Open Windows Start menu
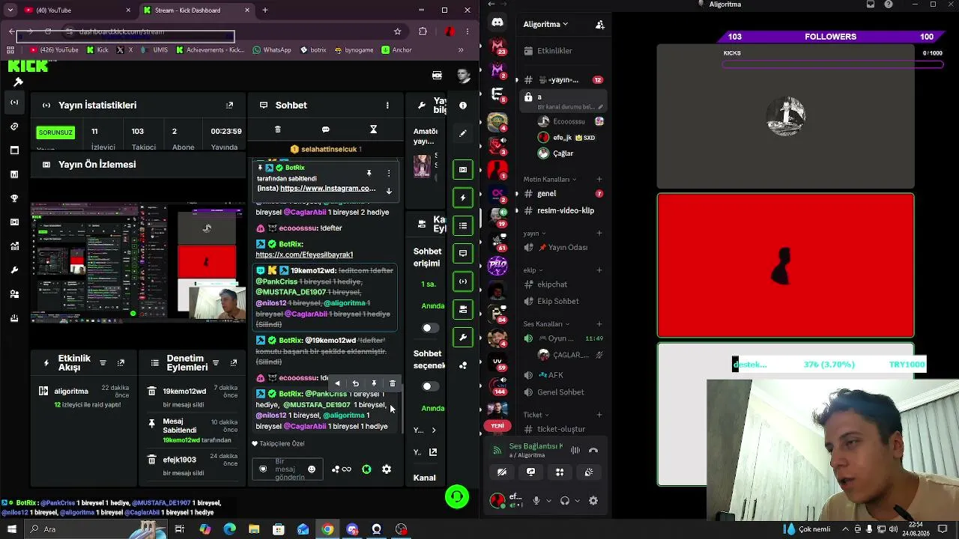Viewport: 959px width, 539px height. 12,529
